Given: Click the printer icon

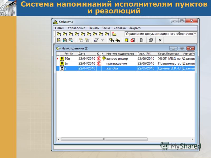Looking at the screenshot, I should click(x=151, y=40).
